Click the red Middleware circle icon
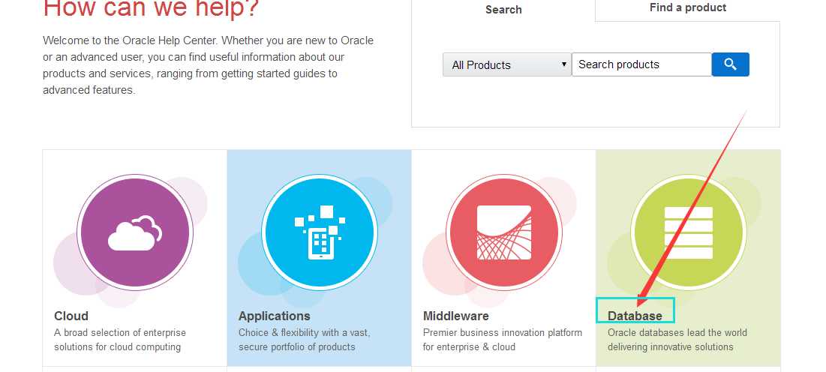This screenshot has width=826, height=372. [x=503, y=232]
